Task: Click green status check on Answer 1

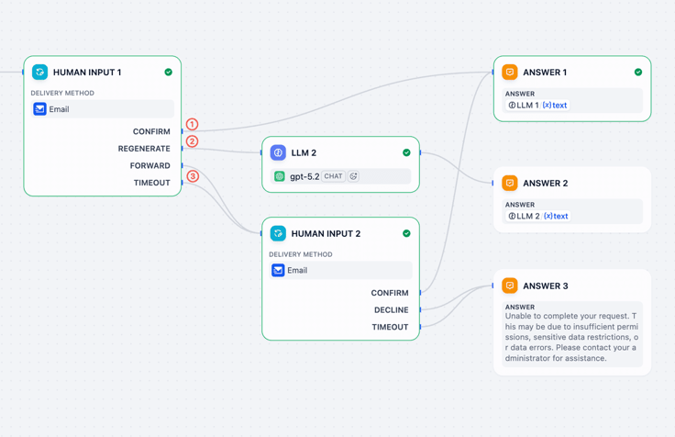Action: (x=638, y=72)
